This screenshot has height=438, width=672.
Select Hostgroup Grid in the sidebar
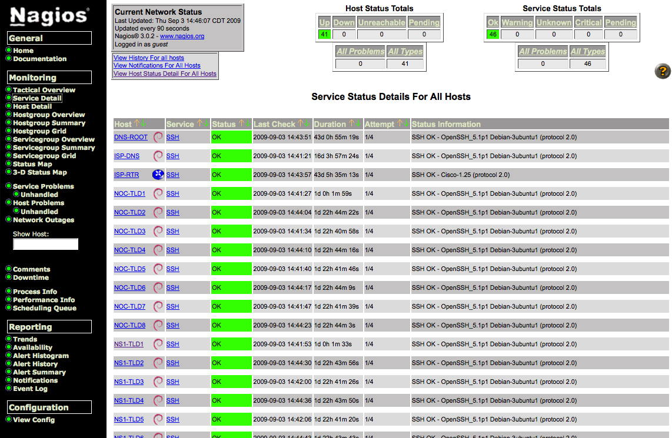[x=39, y=131]
